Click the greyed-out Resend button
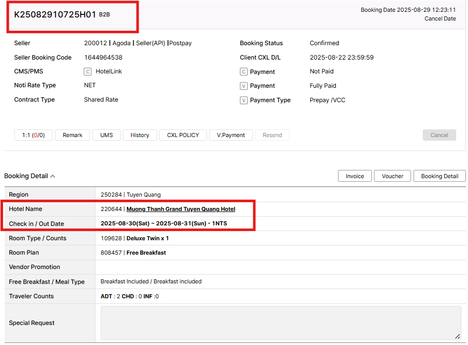This screenshot has height=345, width=468. 272,135
